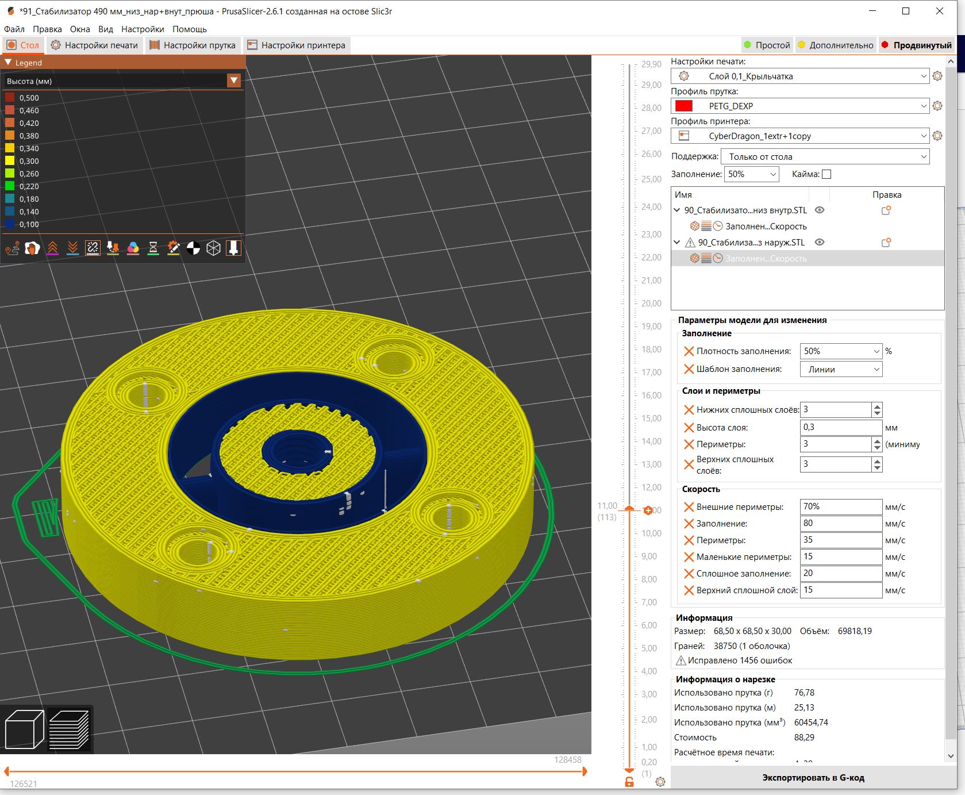The image size is (965, 795).
Task: Open the Окна menu
Action: [x=80, y=29]
